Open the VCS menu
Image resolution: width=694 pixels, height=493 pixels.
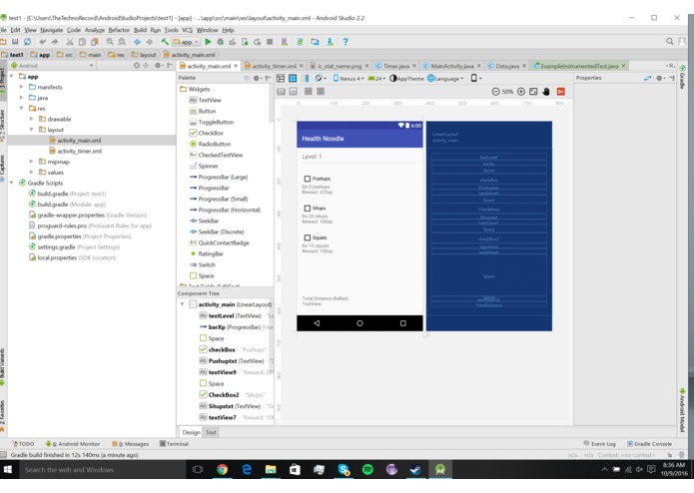point(187,30)
